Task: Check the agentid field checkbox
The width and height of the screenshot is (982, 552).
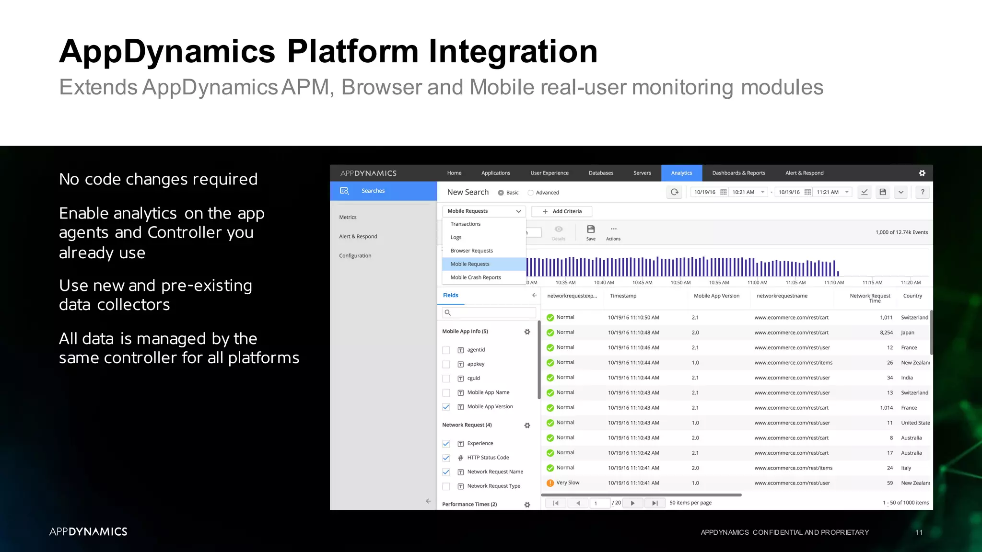Action: pyautogui.click(x=446, y=350)
